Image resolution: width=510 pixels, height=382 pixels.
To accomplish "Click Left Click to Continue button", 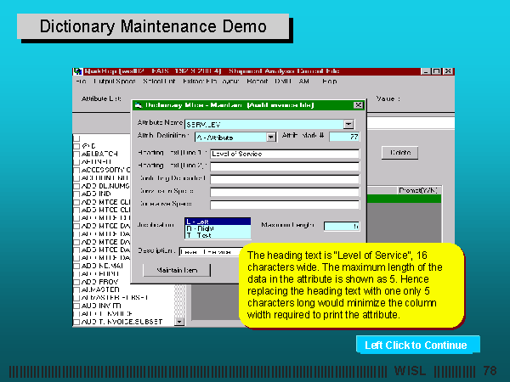I will pyautogui.click(x=416, y=345).
